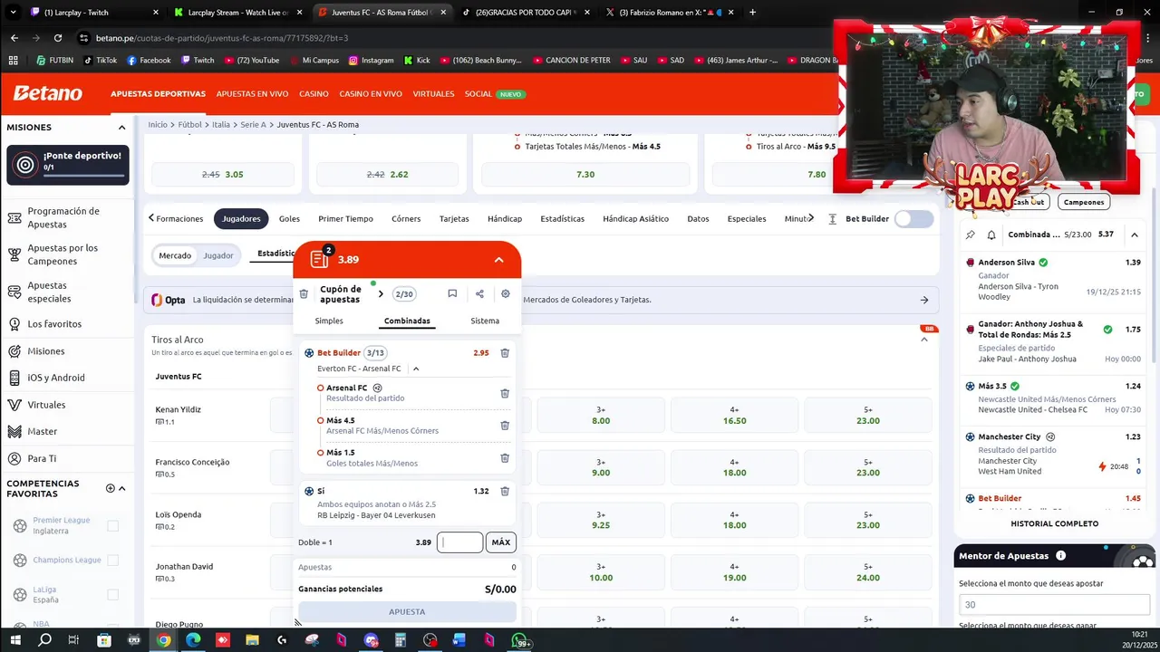
Task: Delete the Bet Builder selection from coupon
Action: click(505, 353)
